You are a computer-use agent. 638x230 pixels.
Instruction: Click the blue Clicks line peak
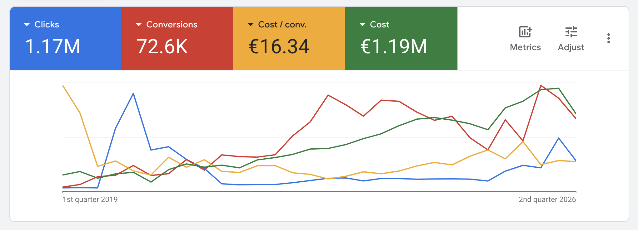(133, 93)
